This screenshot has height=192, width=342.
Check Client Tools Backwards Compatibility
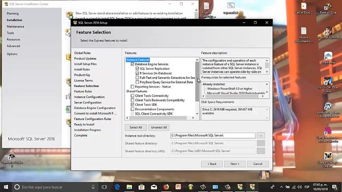[133, 100]
